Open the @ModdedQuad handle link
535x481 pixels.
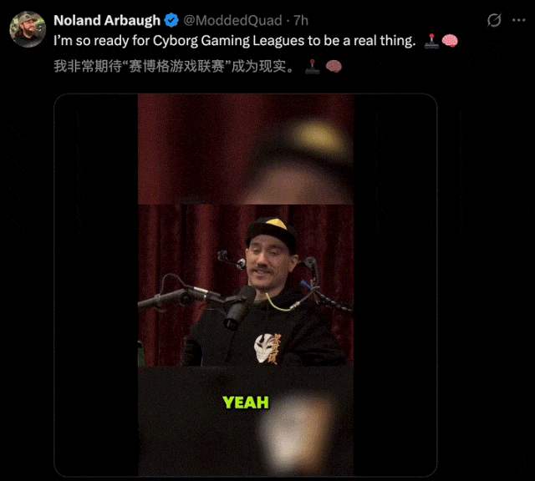click(232, 20)
